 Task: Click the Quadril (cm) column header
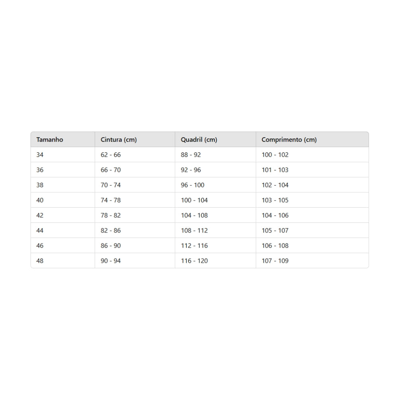(x=199, y=140)
